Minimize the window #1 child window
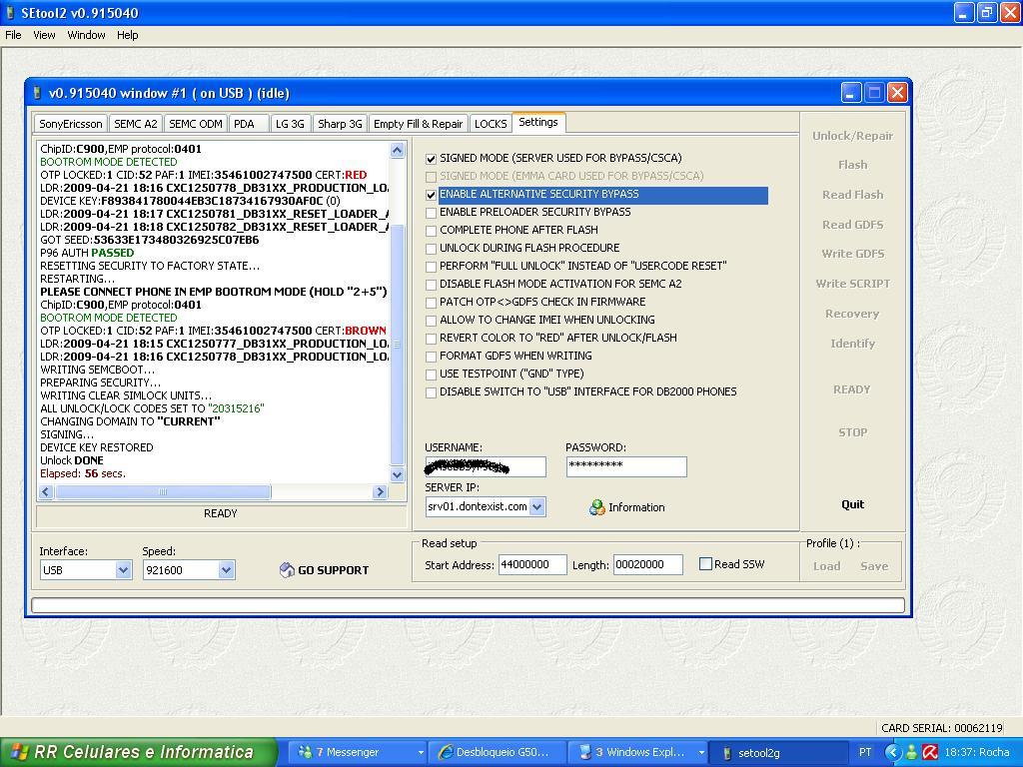 click(851, 93)
